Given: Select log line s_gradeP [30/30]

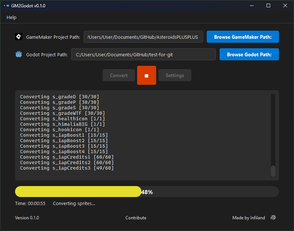Looking at the screenshot, I should click(60, 102).
